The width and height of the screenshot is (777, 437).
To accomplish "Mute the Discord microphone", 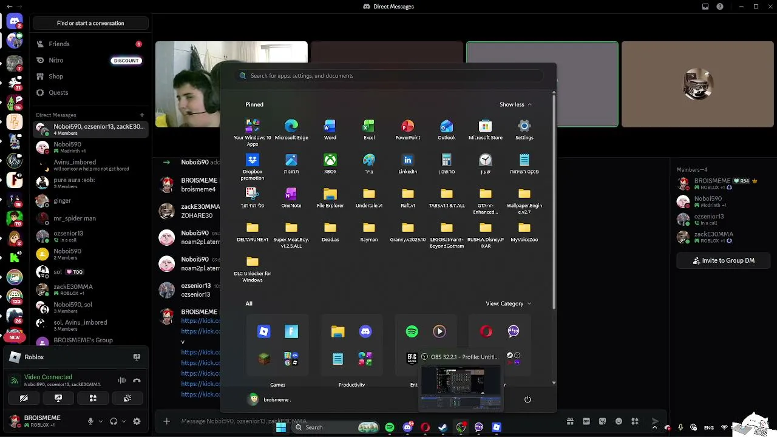I will coord(90,421).
